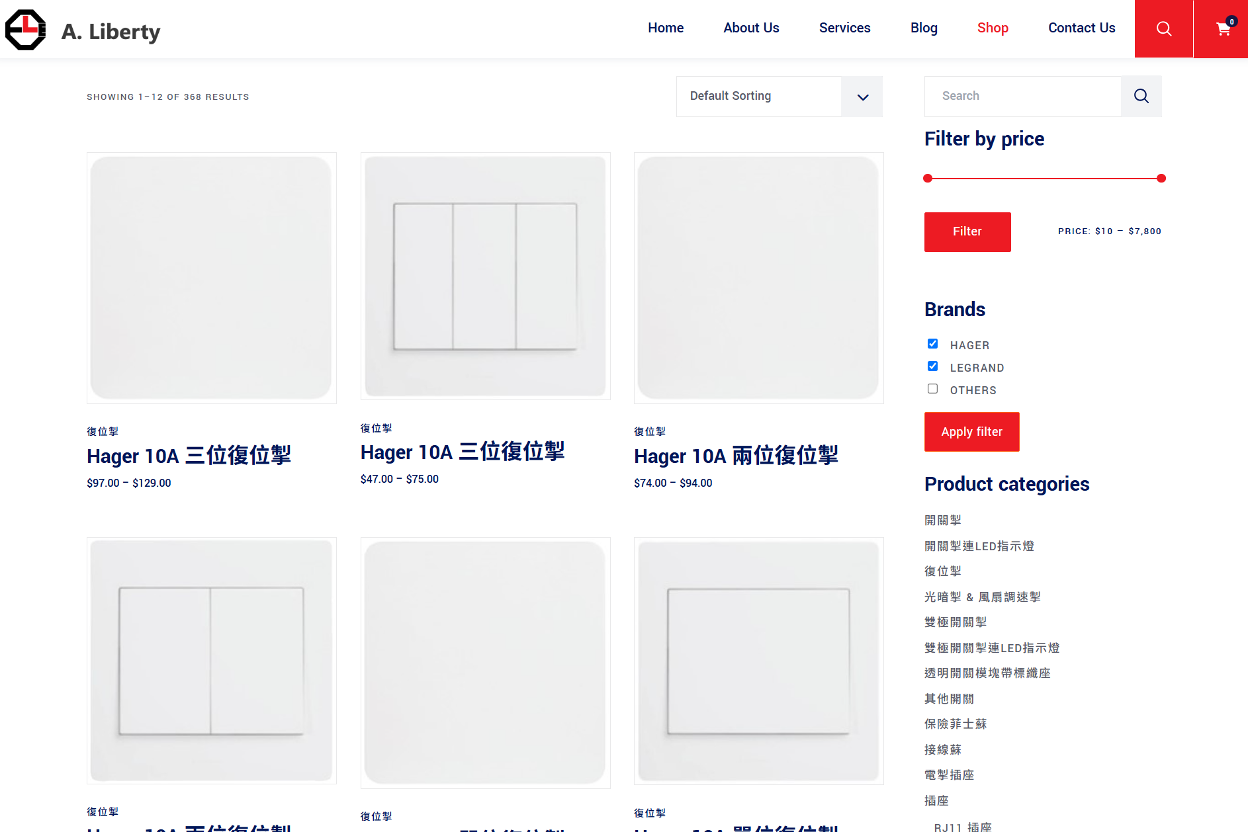Open the $47.00 – $75.00 product title

point(463,452)
